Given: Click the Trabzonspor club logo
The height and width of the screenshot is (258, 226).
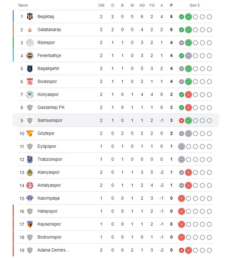Looking at the screenshot, I should [30, 159].
